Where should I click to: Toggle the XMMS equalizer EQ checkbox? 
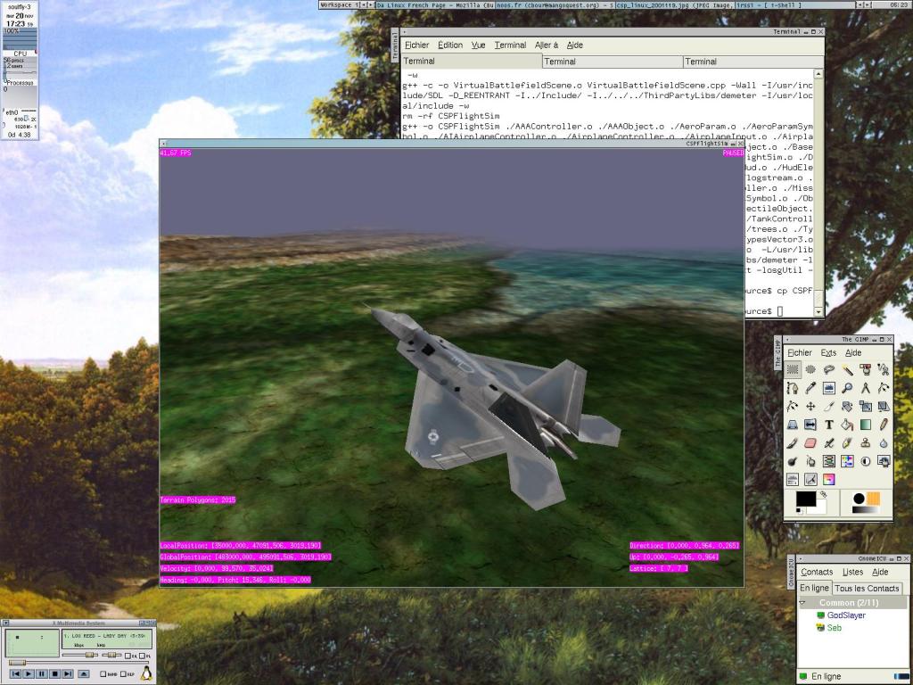tap(127, 656)
